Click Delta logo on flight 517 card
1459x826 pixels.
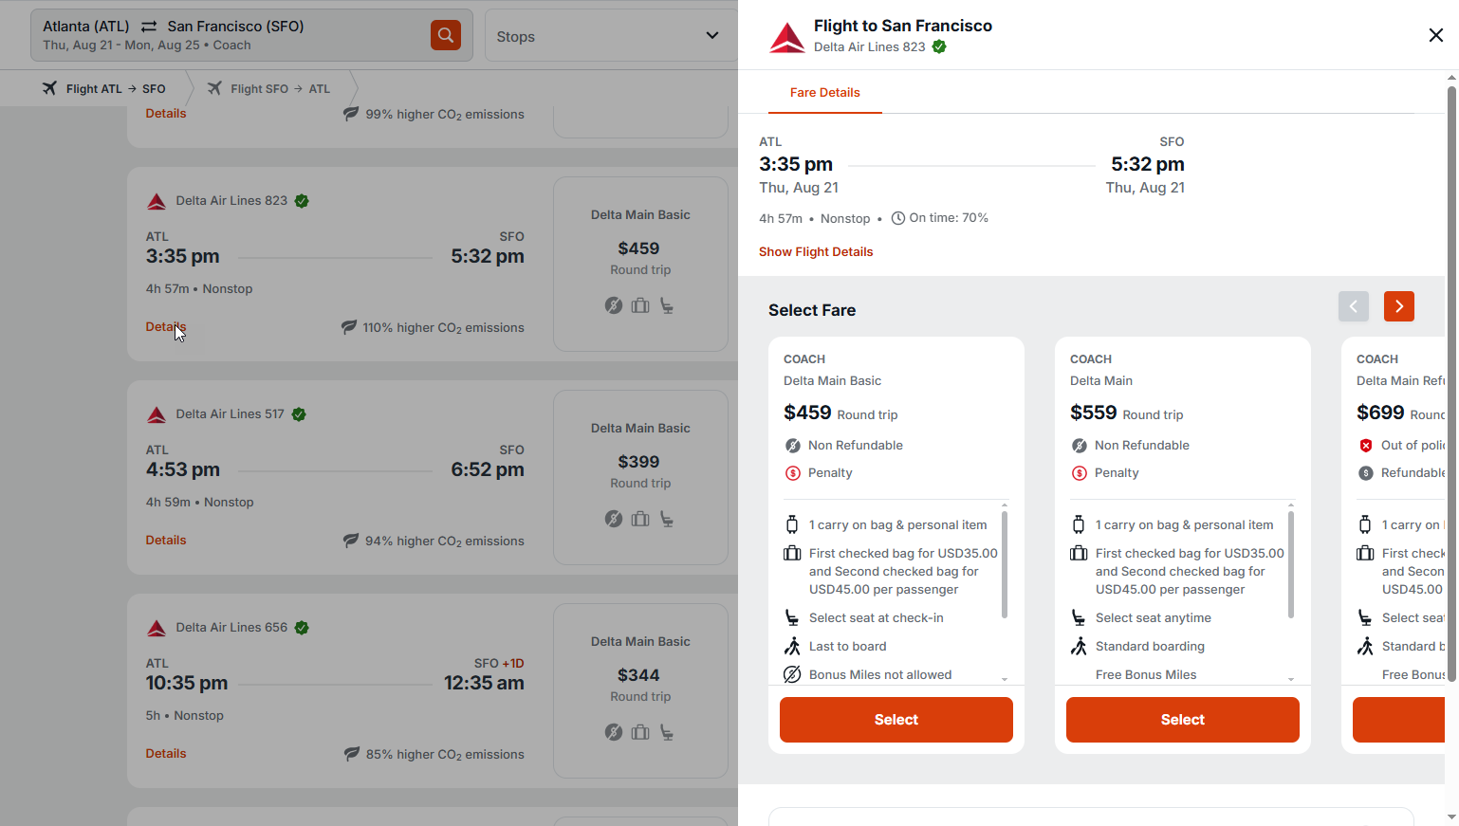pyautogui.click(x=157, y=414)
